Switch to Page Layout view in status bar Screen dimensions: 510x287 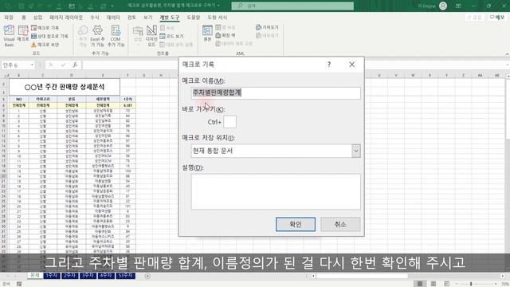click(433, 284)
